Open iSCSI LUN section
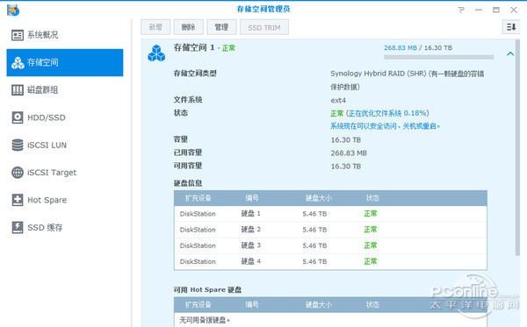Screen dimensions: 527x327 tap(64, 145)
